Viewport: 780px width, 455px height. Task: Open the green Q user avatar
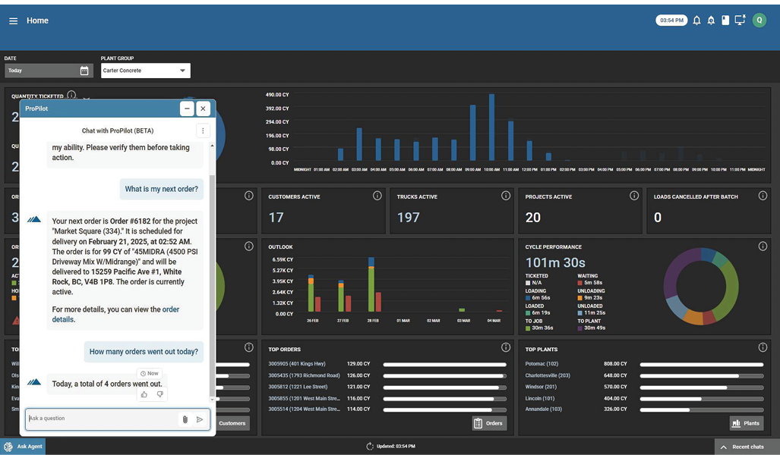tap(759, 20)
